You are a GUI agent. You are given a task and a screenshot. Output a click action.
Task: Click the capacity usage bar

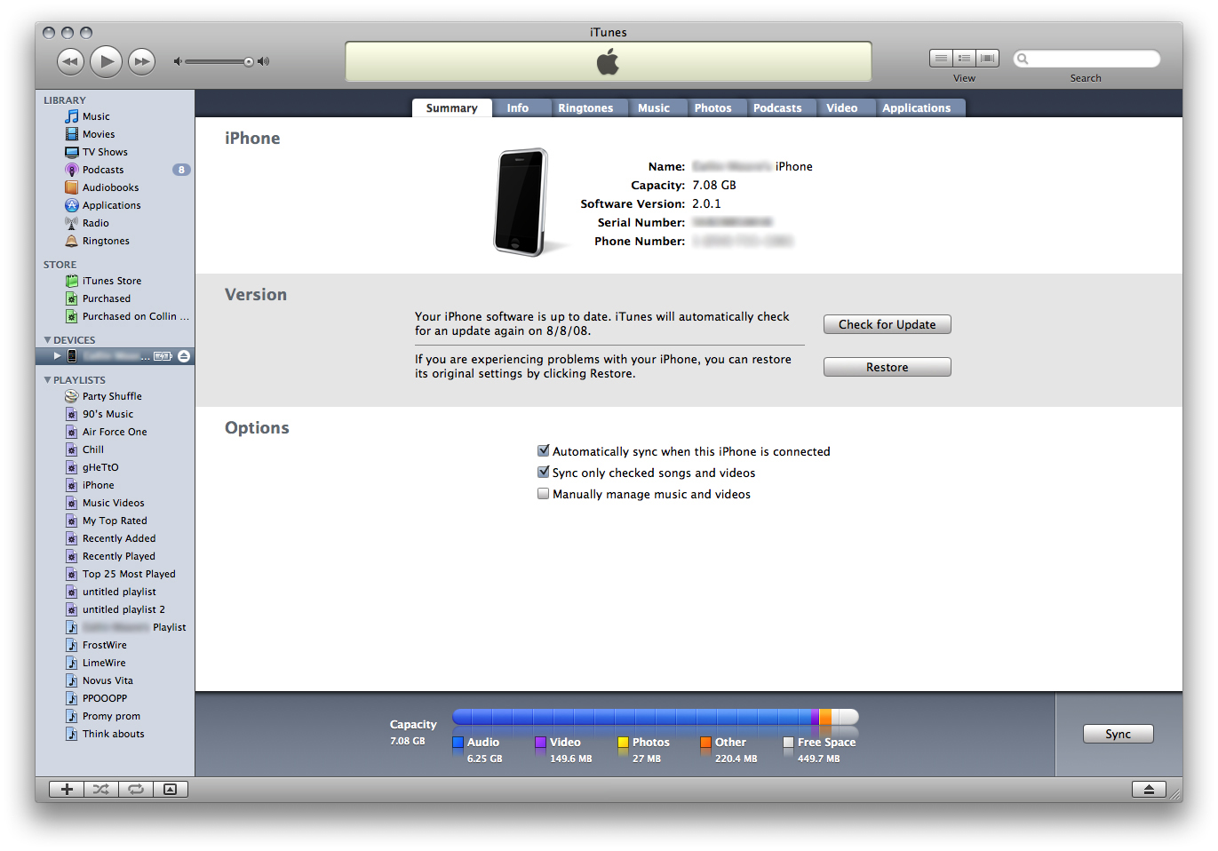tap(656, 716)
